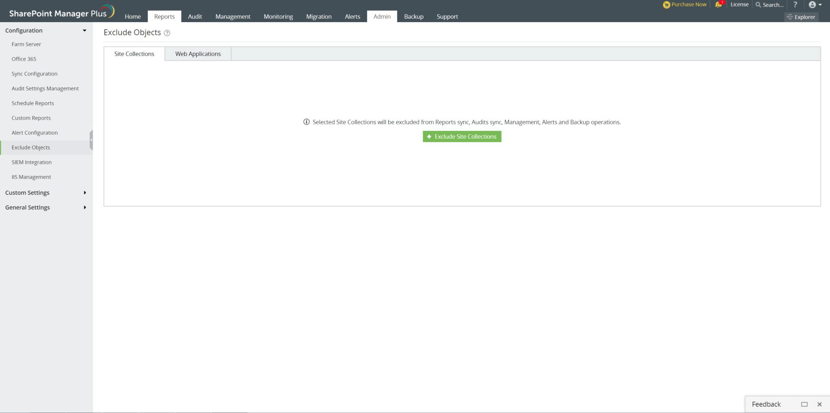Image resolution: width=830 pixels, height=413 pixels.
Task: Collapse the sidebar using the handle
Action: point(91,140)
